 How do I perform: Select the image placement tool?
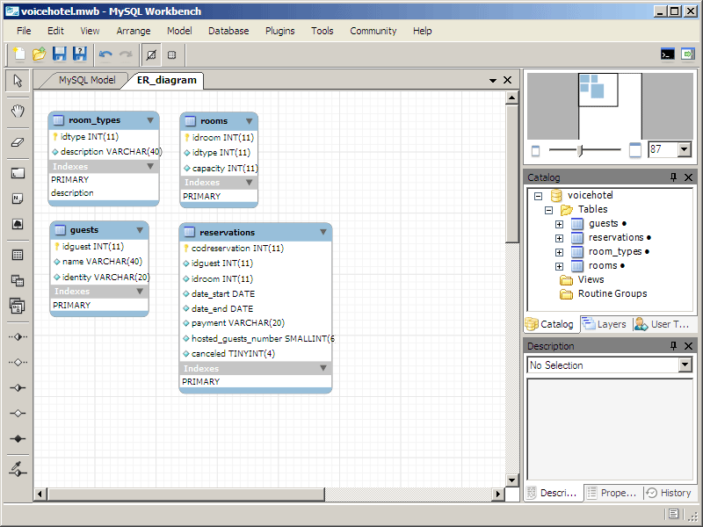click(x=18, y=224)
